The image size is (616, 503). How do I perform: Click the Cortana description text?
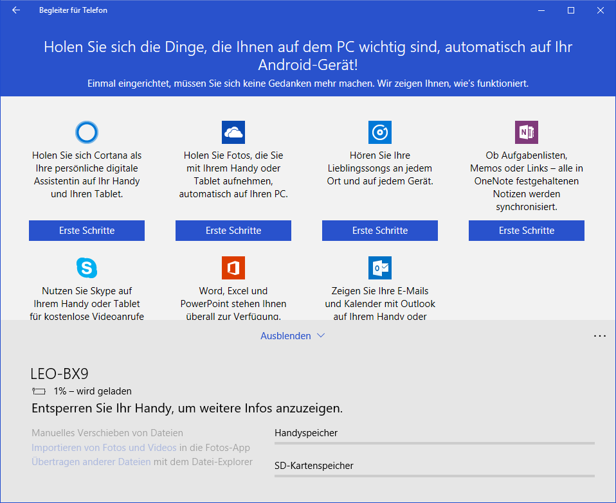[x=87, y=175]
